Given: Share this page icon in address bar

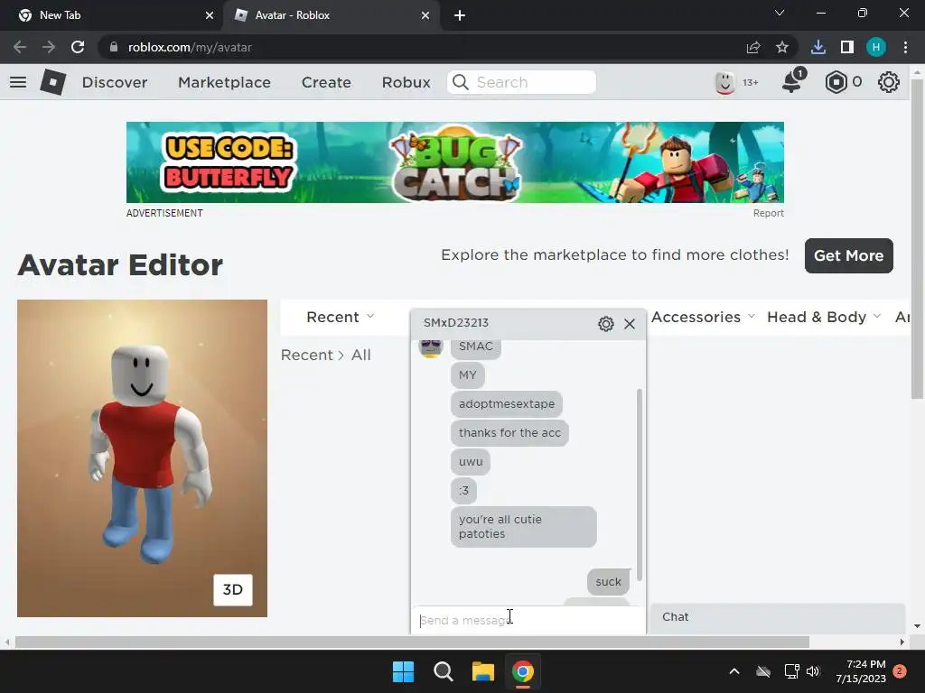Looking at the screenshot, I should tap(753, 47).
